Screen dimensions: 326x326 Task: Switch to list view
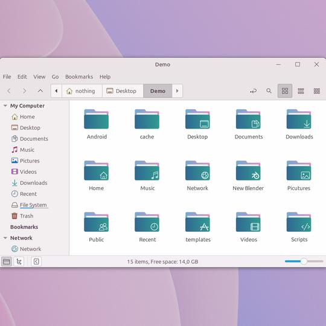click(x=301, y=91)
